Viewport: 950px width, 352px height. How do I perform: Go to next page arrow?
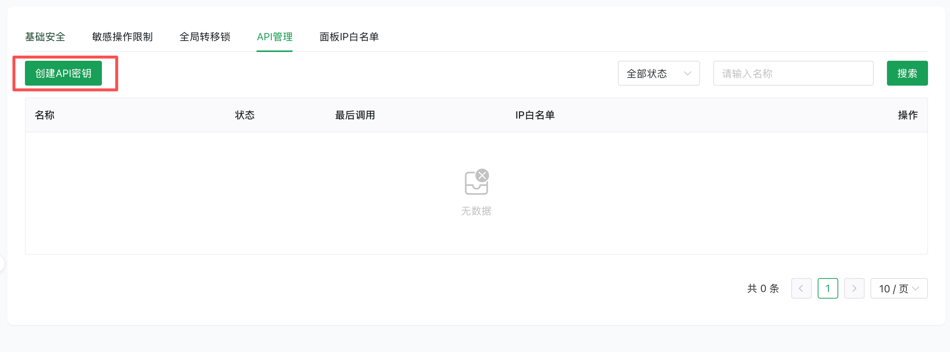854,288
